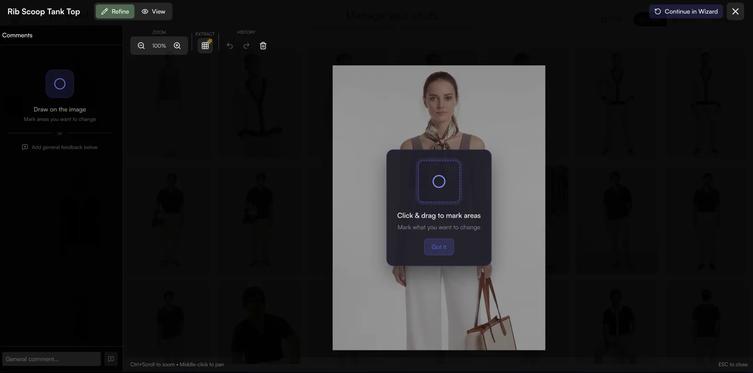This screenshot has width=753, height=373.
Task: Dismiss the tip with Got it
Action: pyautogui.click(x=439, y=247)
